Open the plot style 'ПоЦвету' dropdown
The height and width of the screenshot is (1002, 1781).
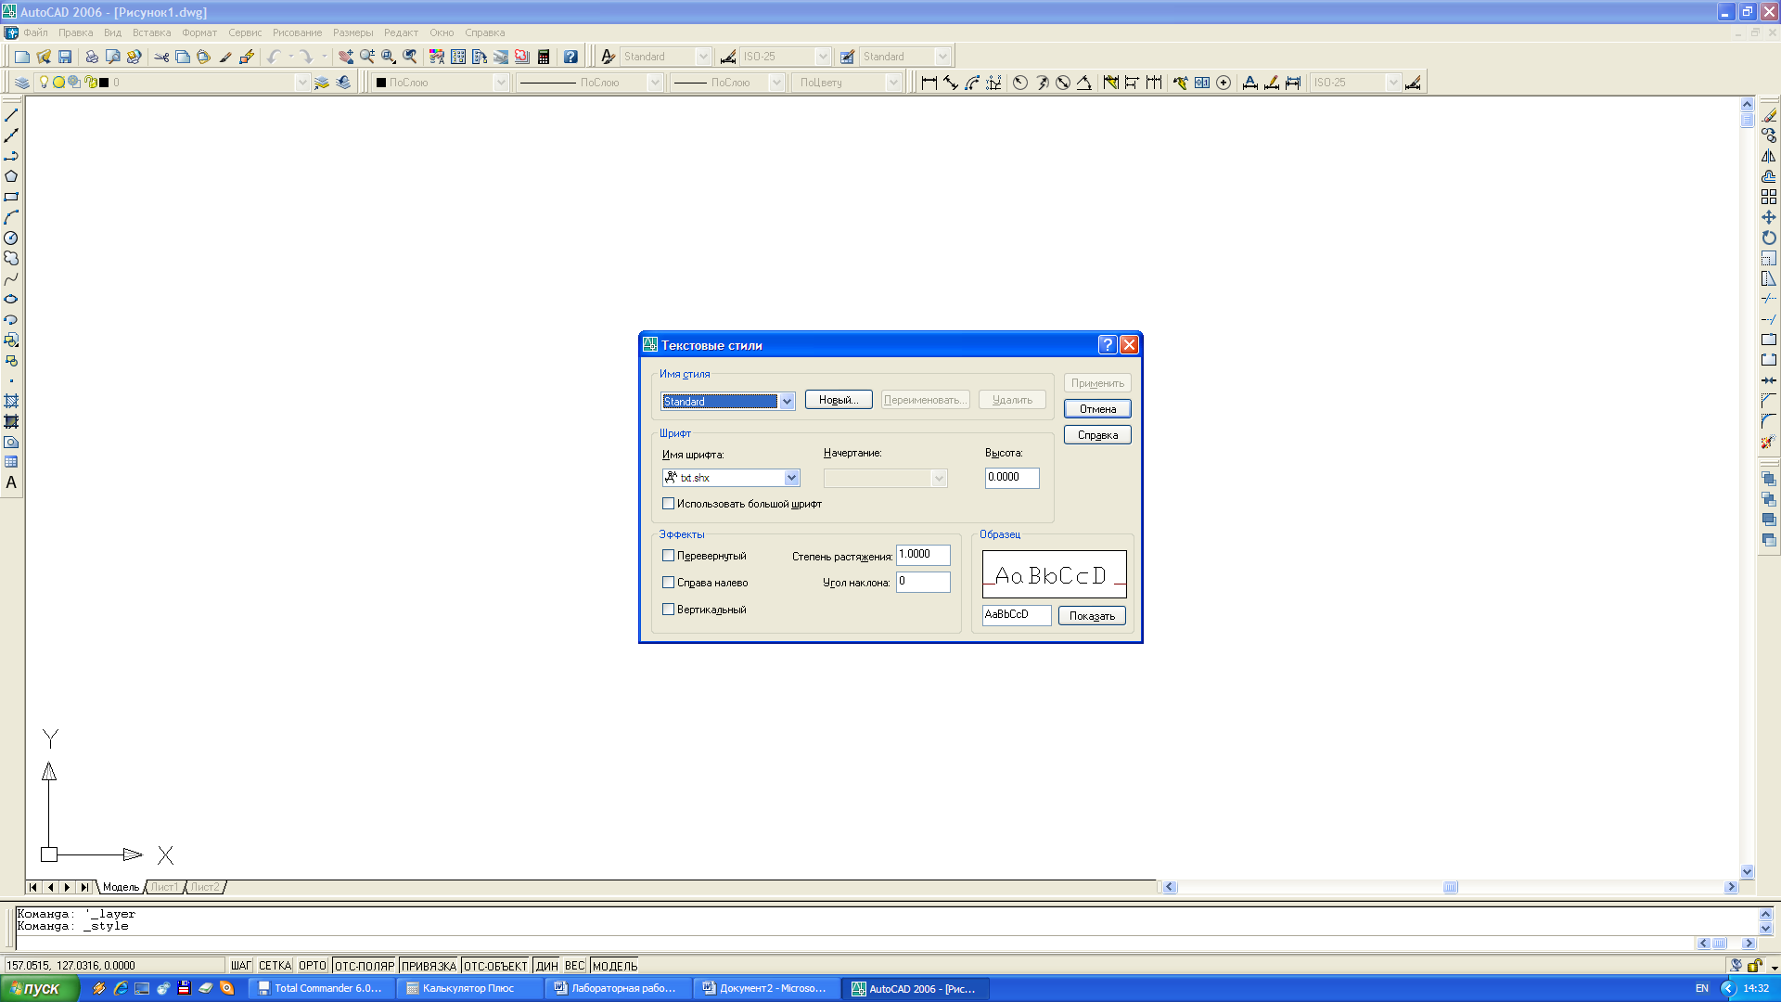coord(893,83)
